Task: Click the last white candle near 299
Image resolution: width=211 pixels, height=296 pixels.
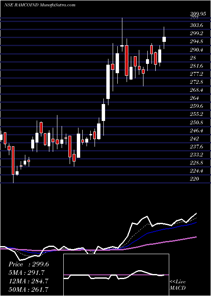Action: pos(164,39)
